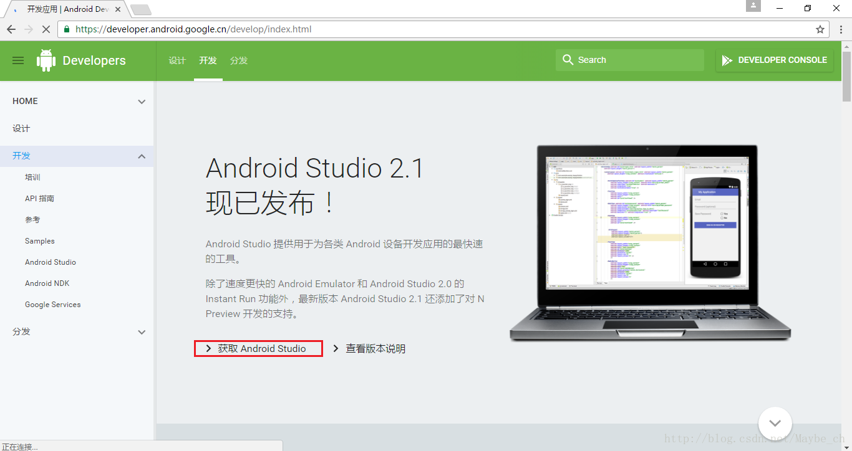Click the browser address bar URL

click(x=193, y=29)
